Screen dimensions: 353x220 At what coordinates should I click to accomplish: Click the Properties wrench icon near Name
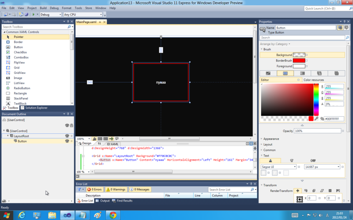pyautogui.click(x=340, y=28)
